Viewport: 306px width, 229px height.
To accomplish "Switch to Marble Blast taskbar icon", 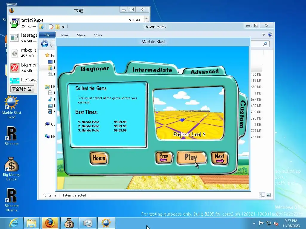I will [106, 223].
